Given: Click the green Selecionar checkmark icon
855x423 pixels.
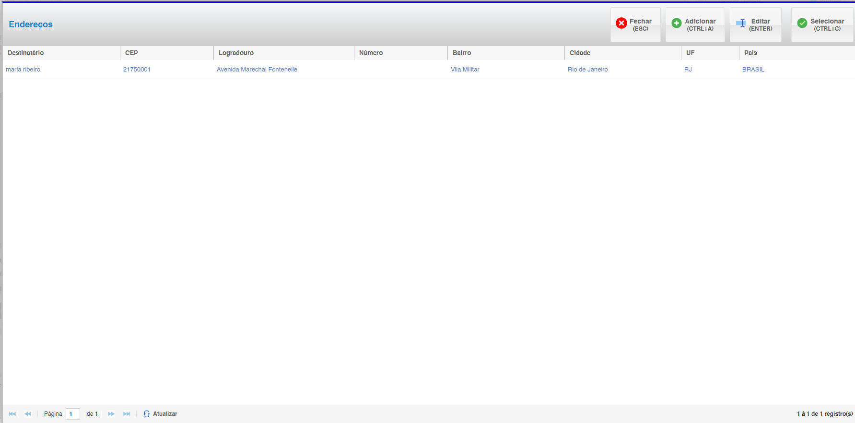Looking at the screenshot, I should [x=802, y=23].
